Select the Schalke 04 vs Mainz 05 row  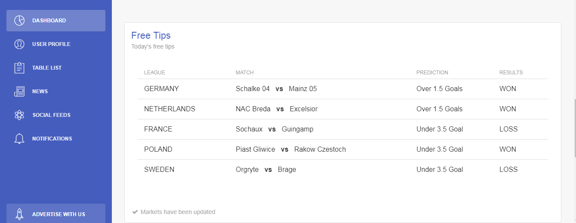coord(343,89)
